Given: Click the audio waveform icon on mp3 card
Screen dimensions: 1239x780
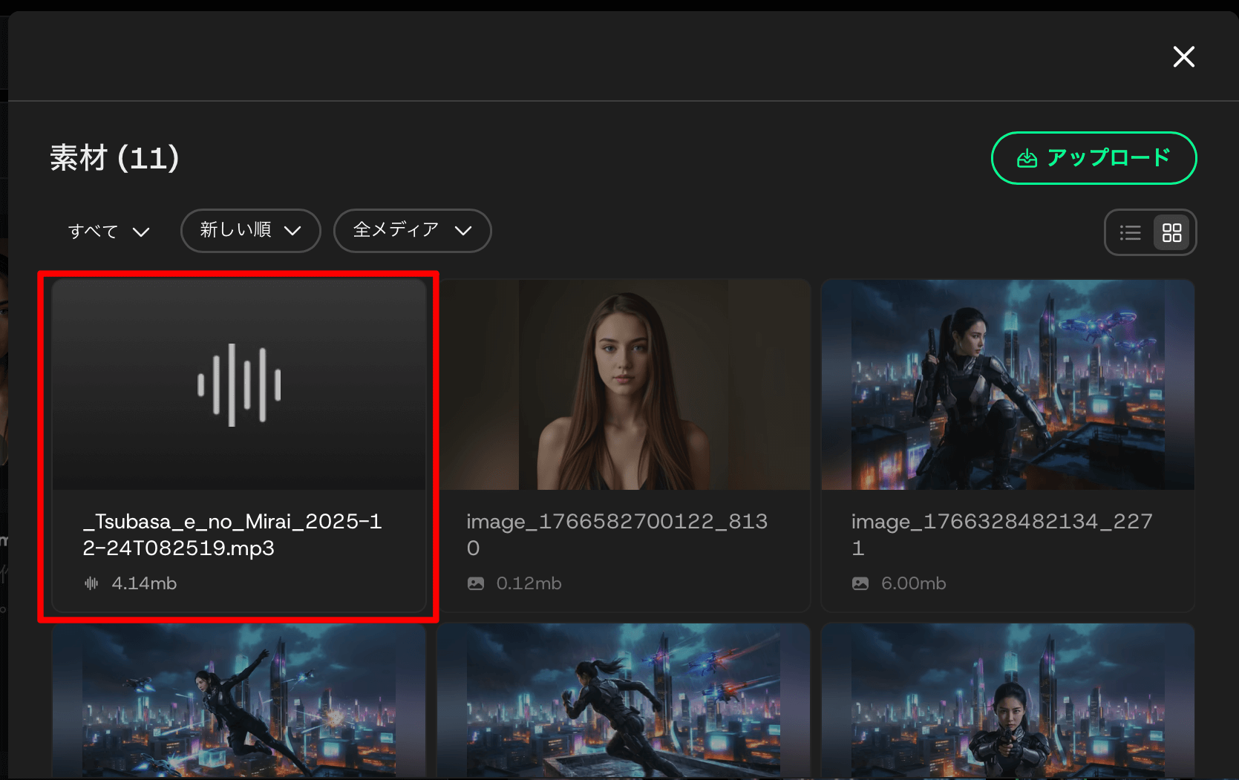Looking at the screenshot, I should [239, 384].
